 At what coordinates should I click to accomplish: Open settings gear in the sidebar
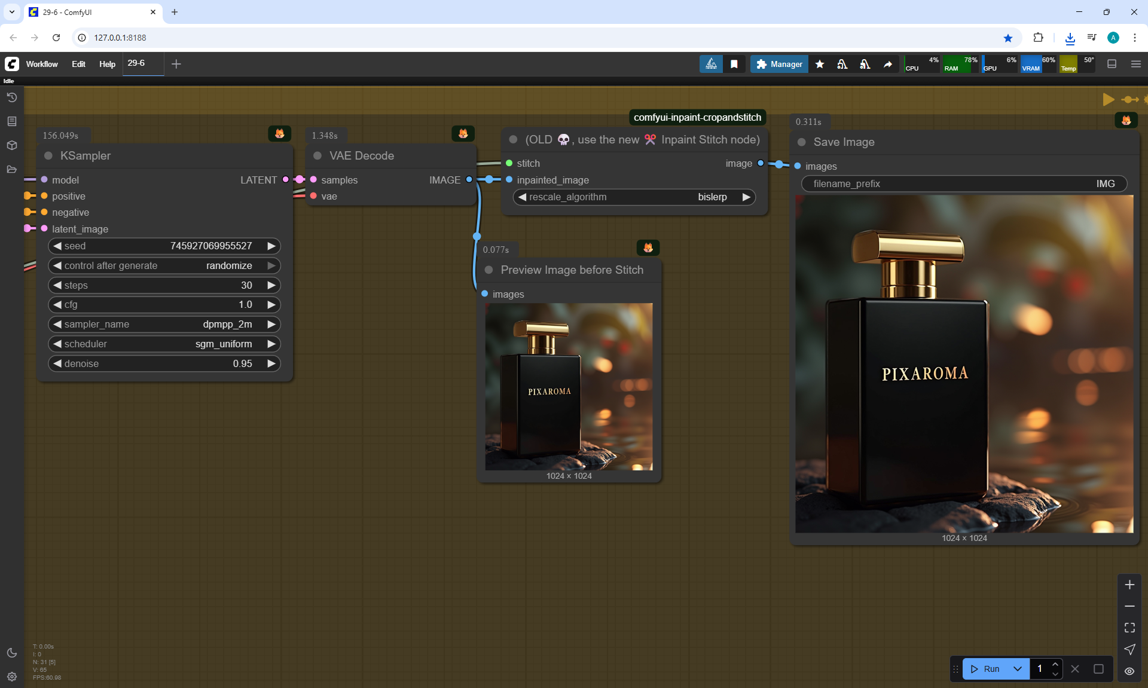click(x=11, y=677)
